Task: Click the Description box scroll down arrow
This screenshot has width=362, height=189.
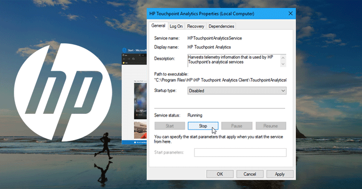Action: (283, 64)
